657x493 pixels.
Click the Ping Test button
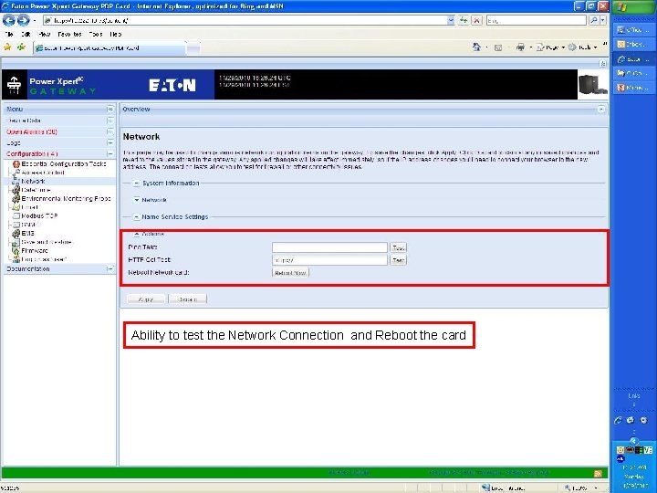[398, 247]
